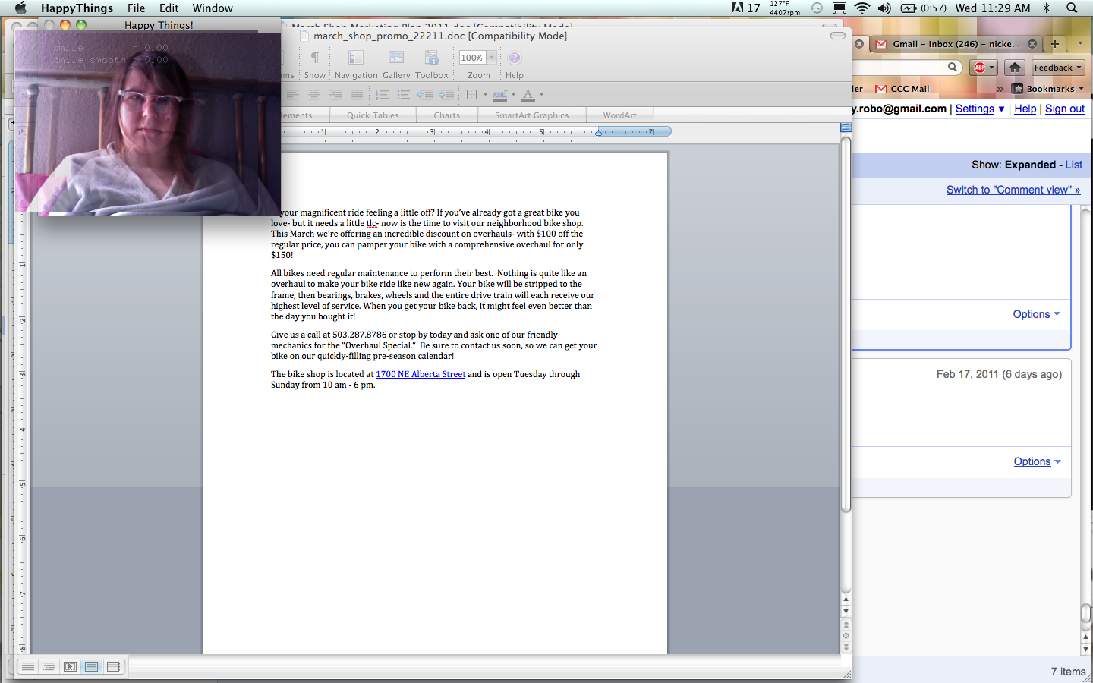The height and width of the screenshot is (683, 1093).
Task: Click the purple Help icon in Word
Action: click(x=515, y=58)
